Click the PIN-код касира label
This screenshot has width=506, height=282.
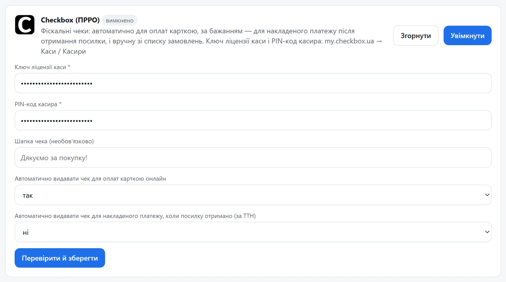(38, 104)
